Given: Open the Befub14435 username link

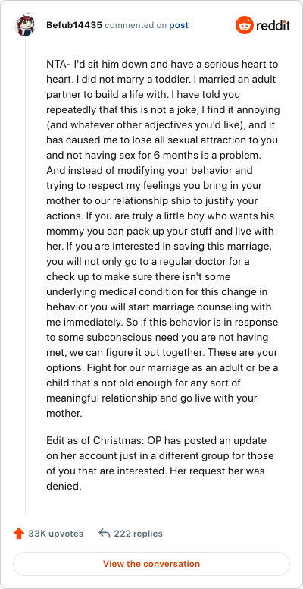Looking at the screenshot, I should point(74,26).
